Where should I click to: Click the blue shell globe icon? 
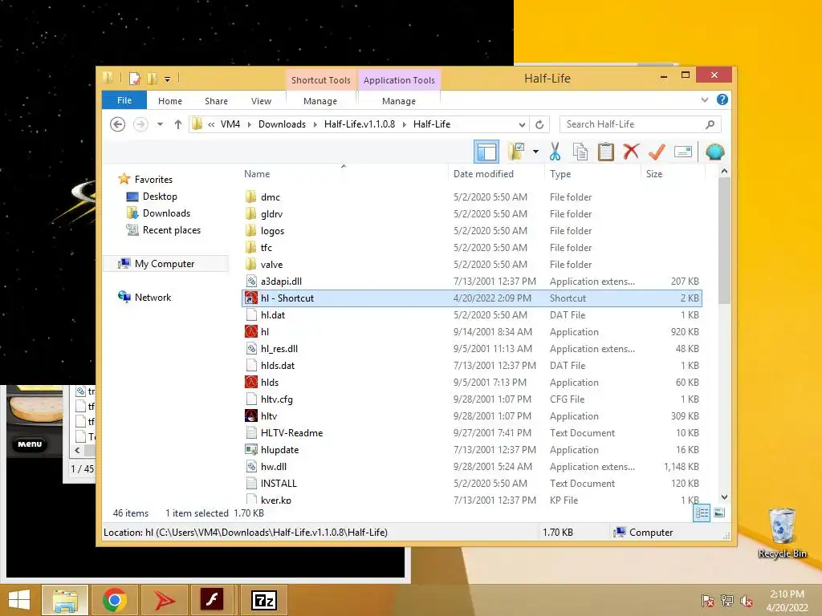pos(715,152)
